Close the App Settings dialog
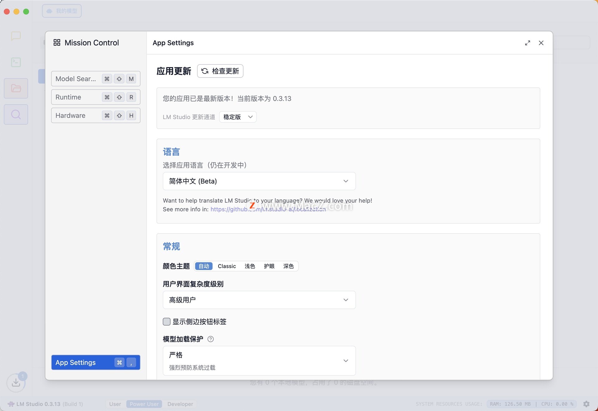 [x=541, y=43]
